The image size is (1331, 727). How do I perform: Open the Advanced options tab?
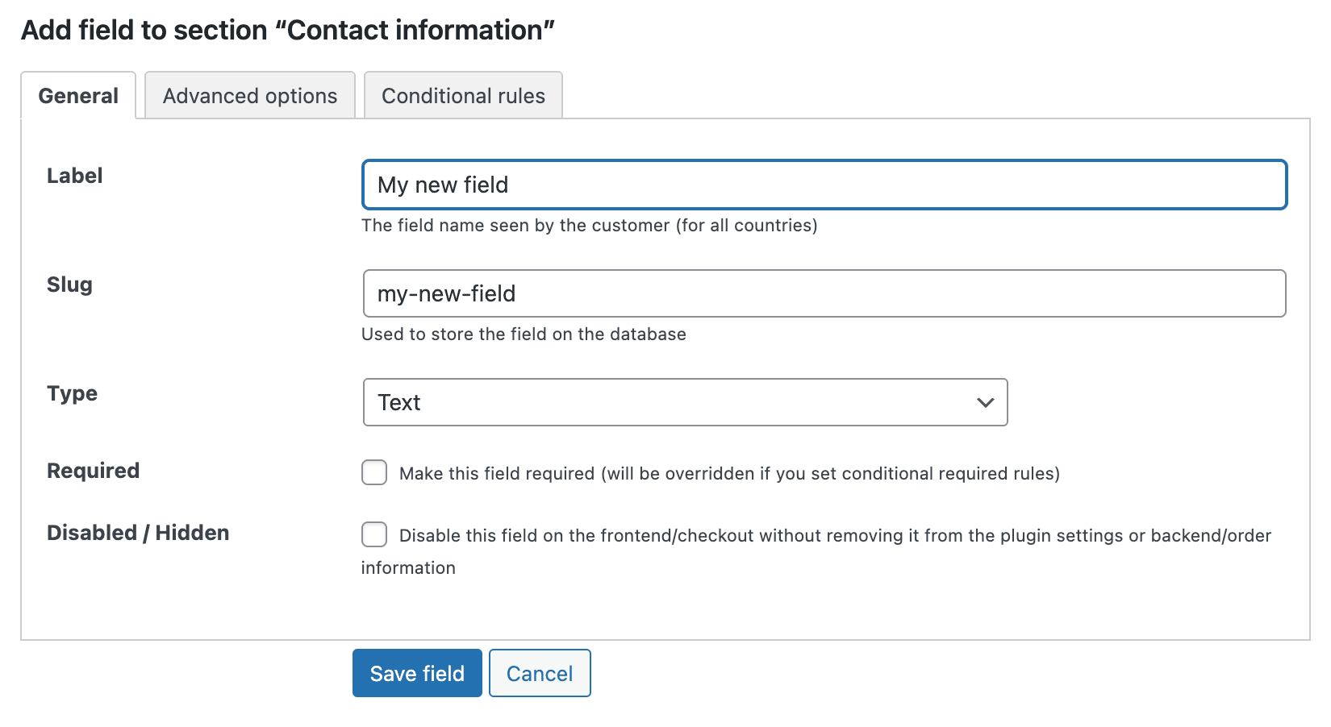(250, 96)
